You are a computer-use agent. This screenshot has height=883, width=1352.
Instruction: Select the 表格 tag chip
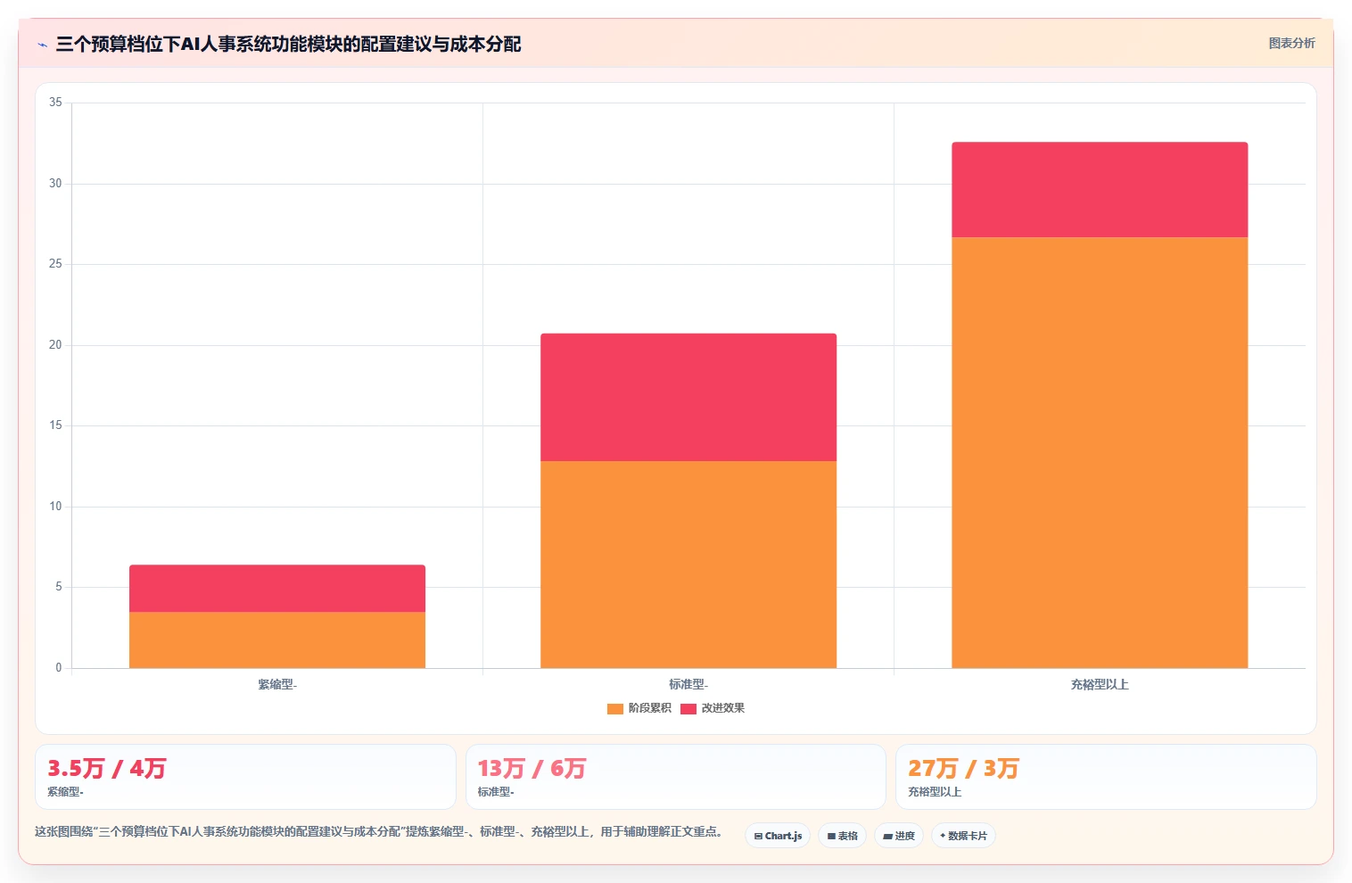(x=842, y=836)
